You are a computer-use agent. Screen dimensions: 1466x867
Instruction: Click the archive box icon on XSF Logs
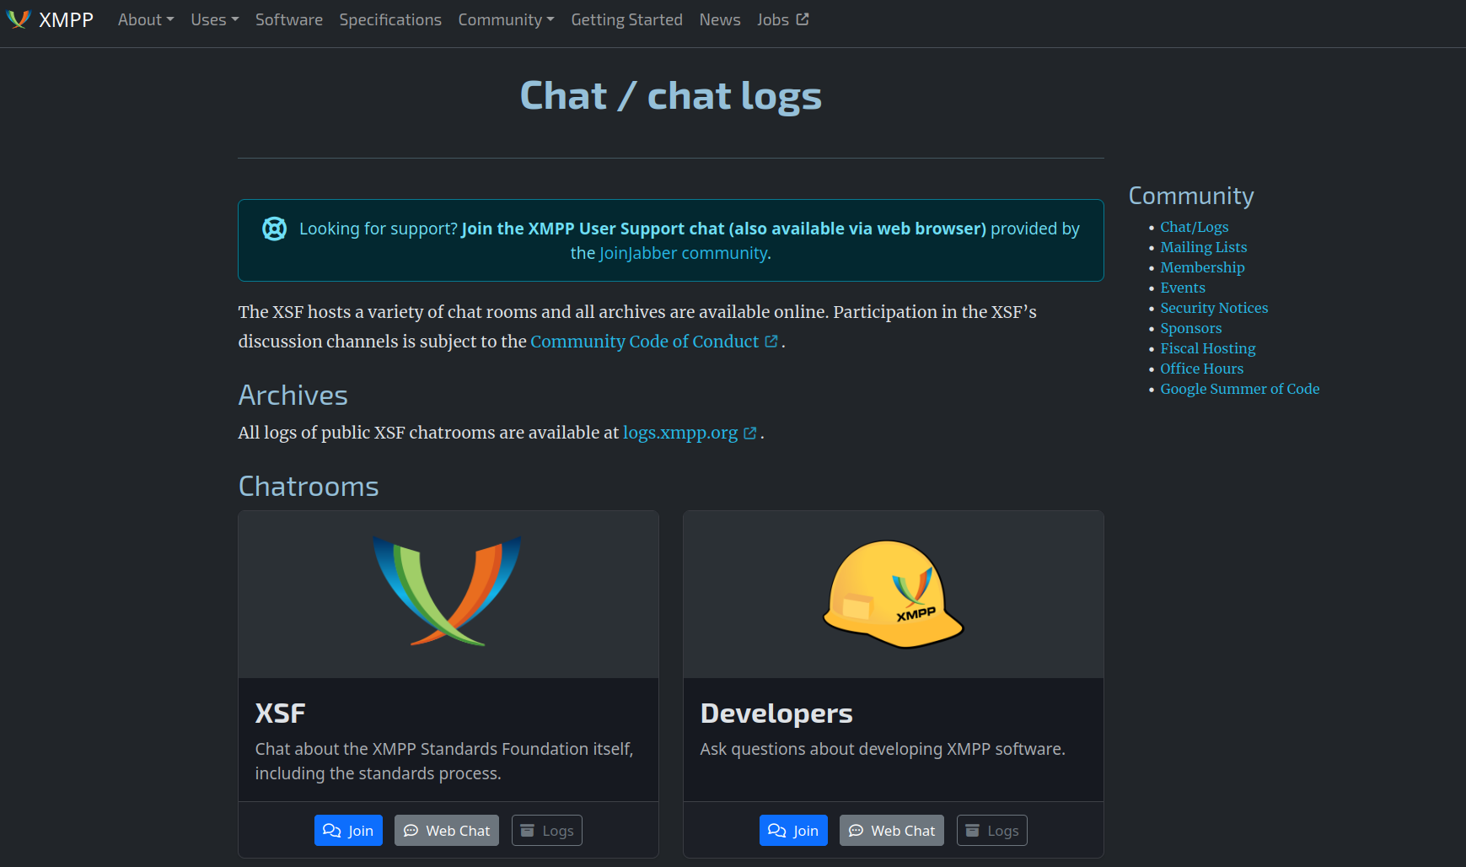(x=527, y=831)
